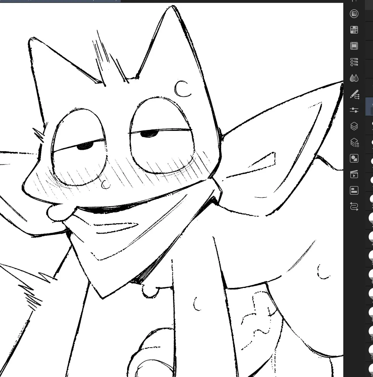Open the Item Bank panel icon
The width and height of the screenshot is (373, 377).
pos(354,190)
